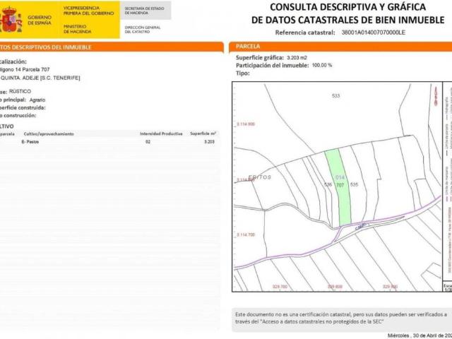Click parcel label 535 on the map
Screen dimensions: 452x339
[354, 184]
